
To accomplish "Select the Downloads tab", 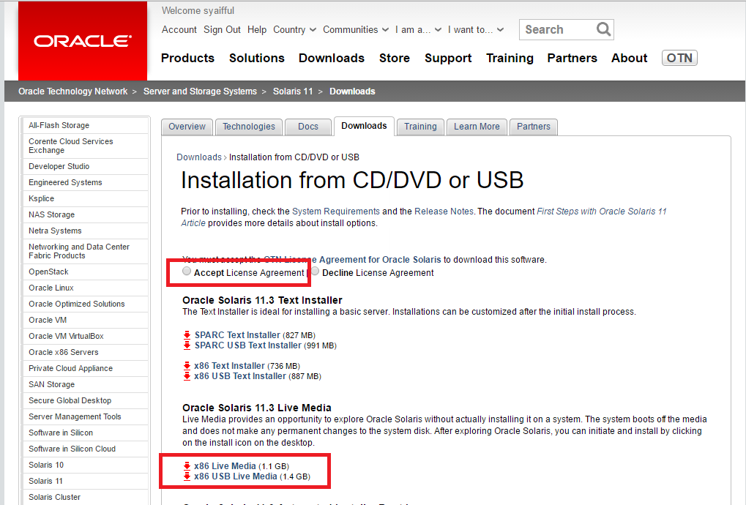I will tap(364, 126).
